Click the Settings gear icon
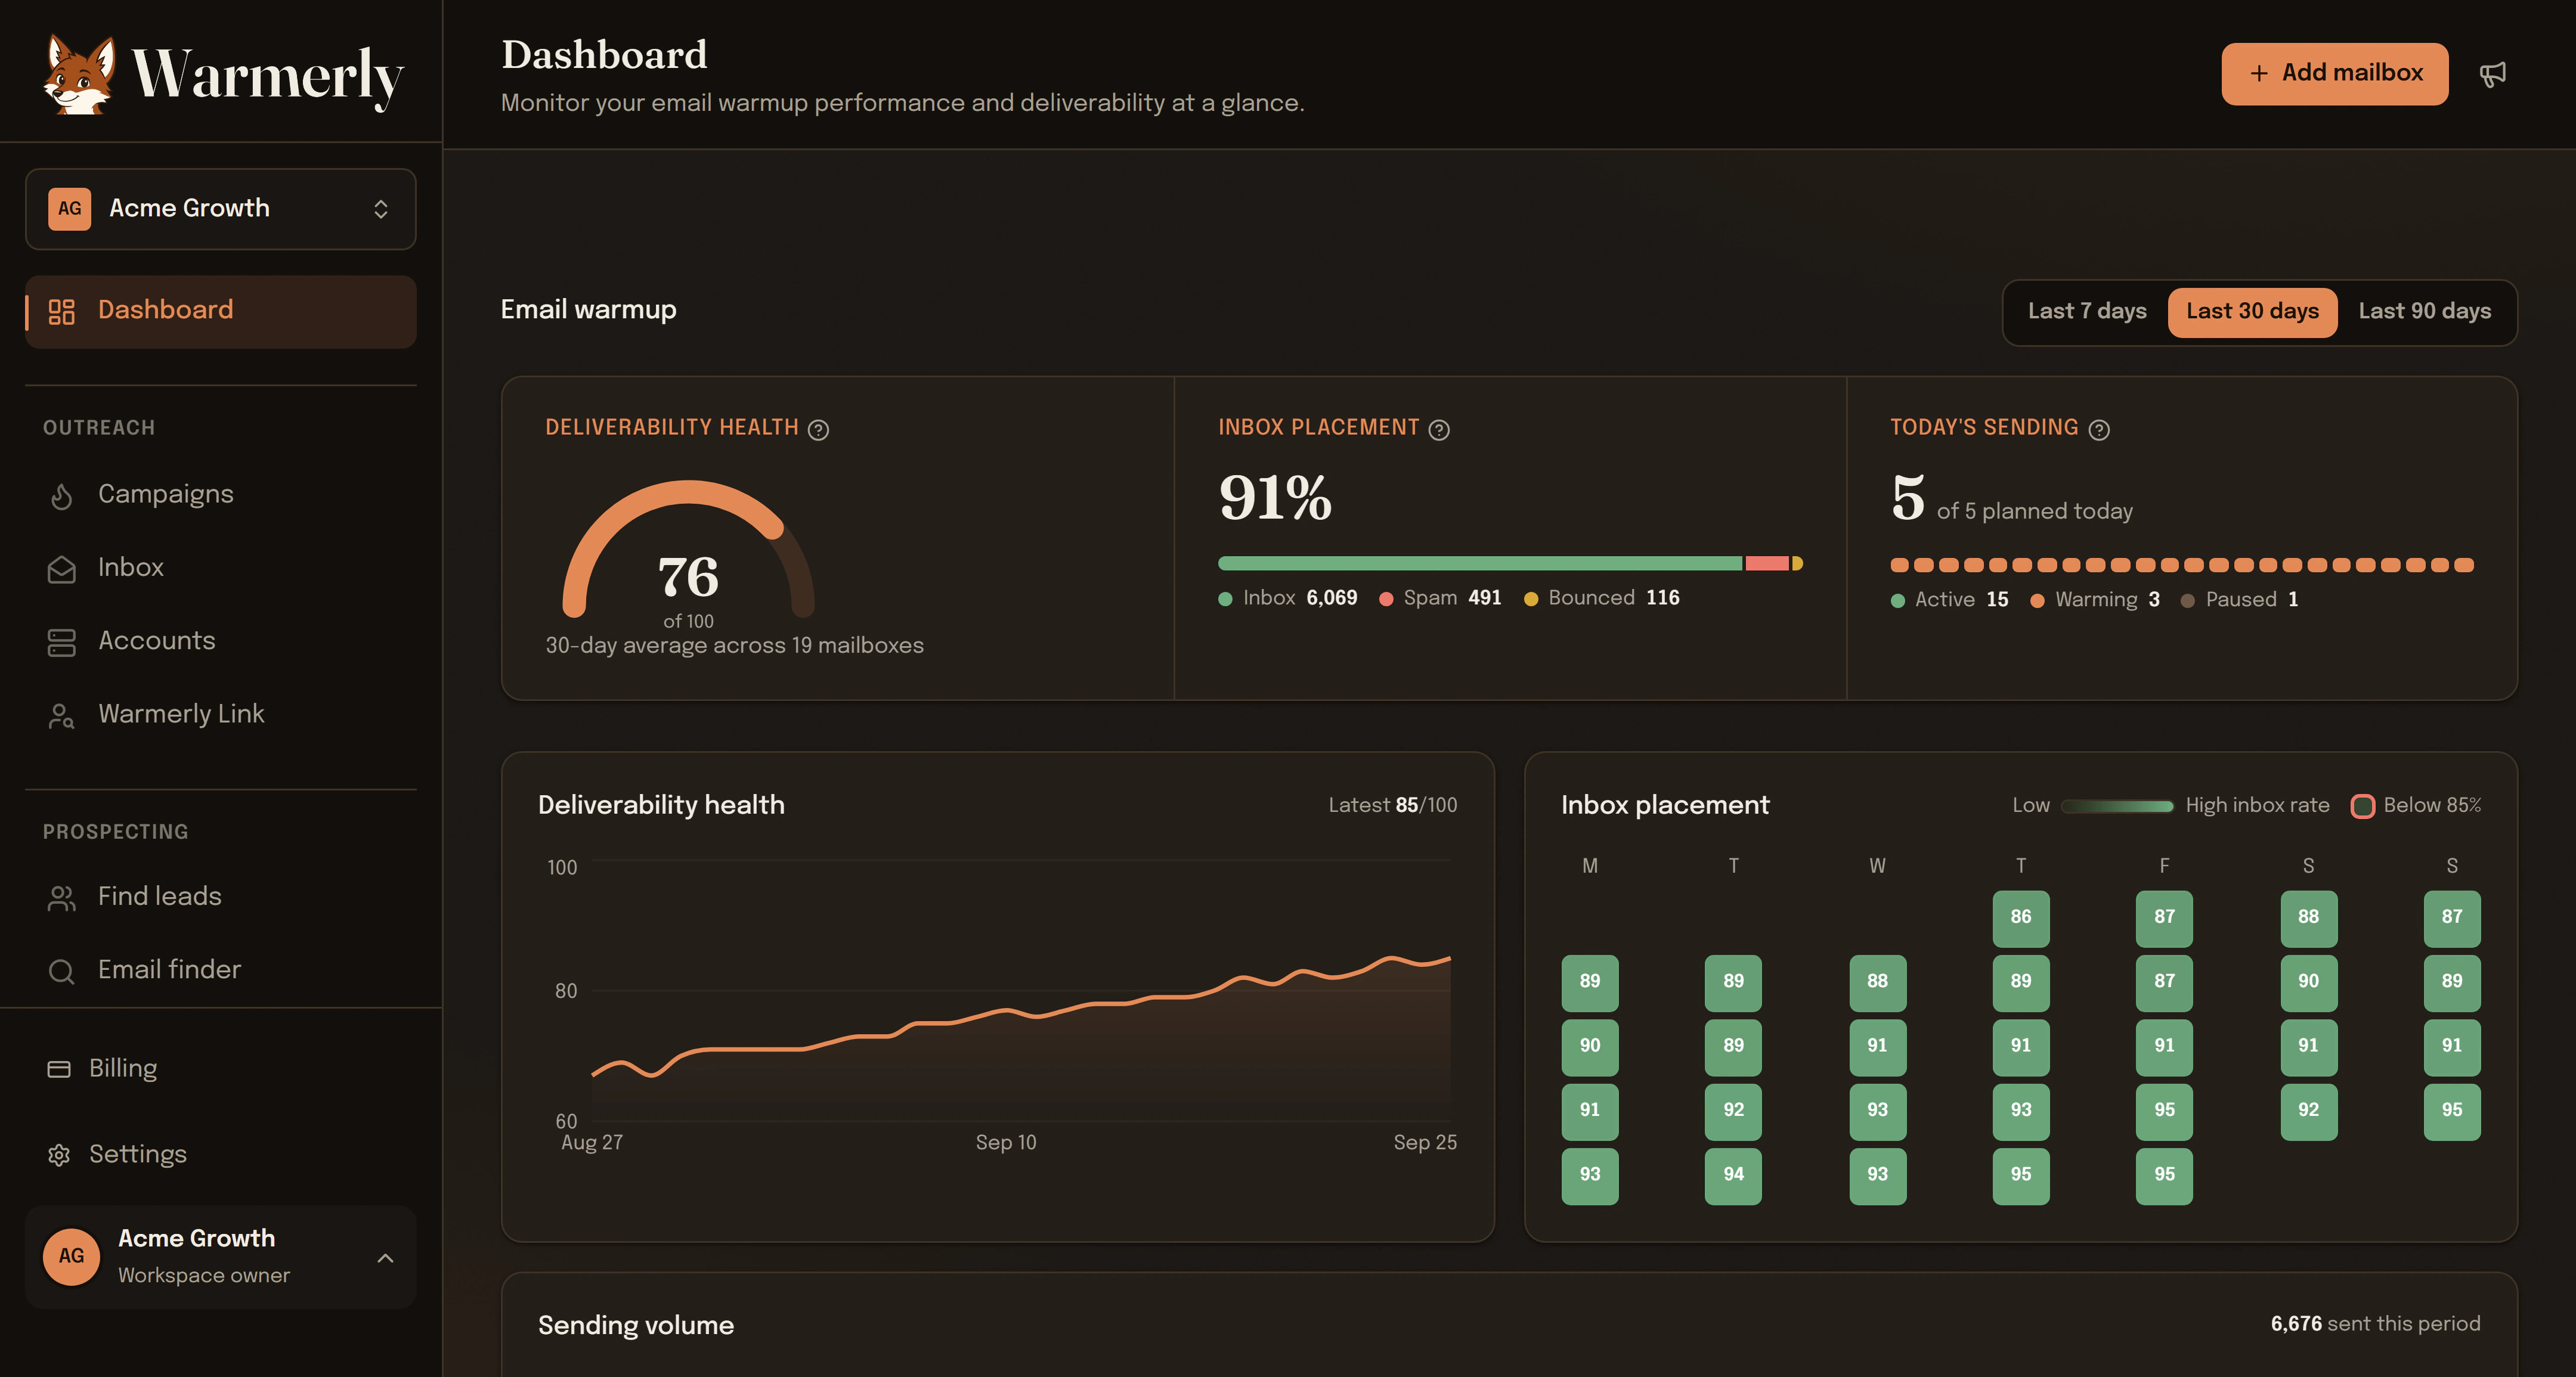Screen dimensions: 2576x1377 pyautogui.click(x=59, y=1155)
